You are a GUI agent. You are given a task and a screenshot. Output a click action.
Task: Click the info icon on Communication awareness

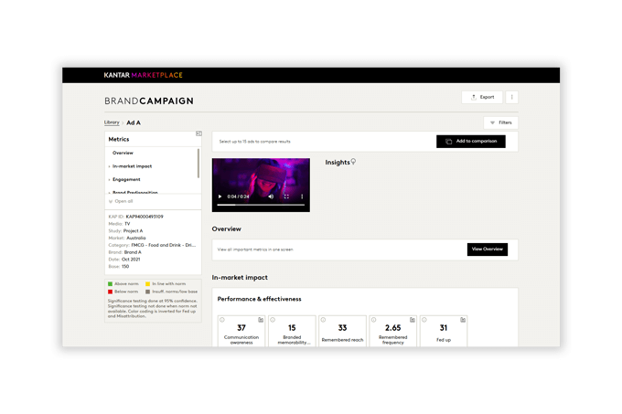pos(221,320)
